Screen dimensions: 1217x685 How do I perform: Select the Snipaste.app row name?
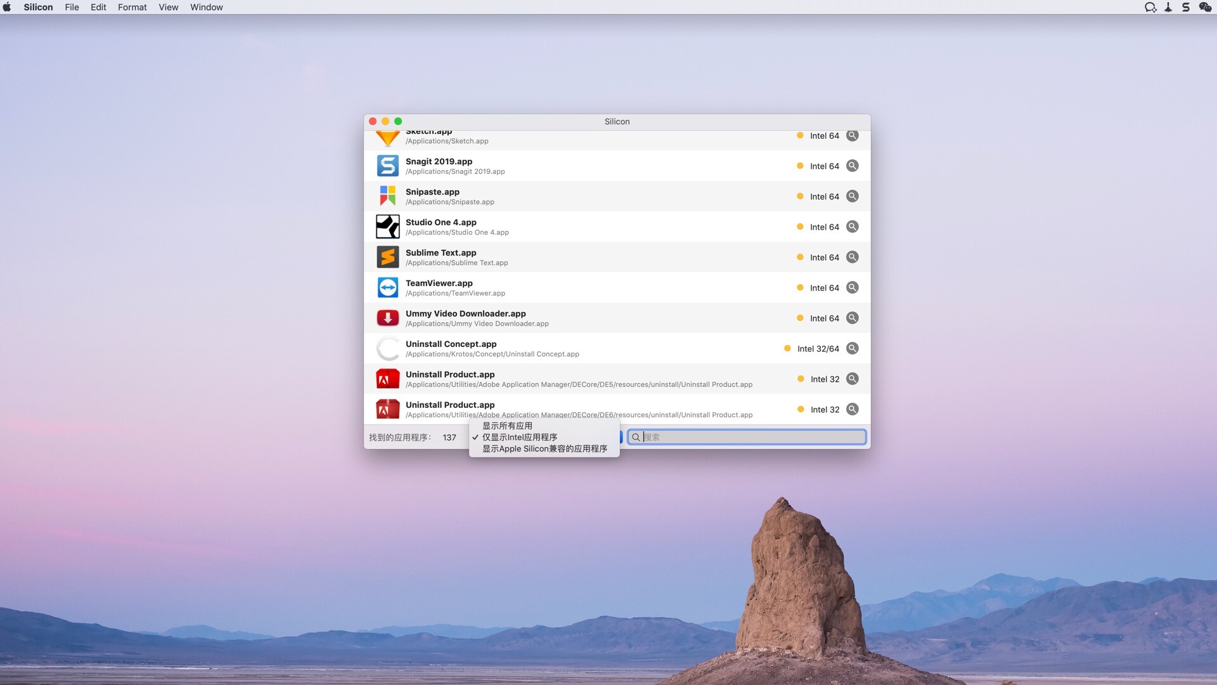click(x=432, y=192)
